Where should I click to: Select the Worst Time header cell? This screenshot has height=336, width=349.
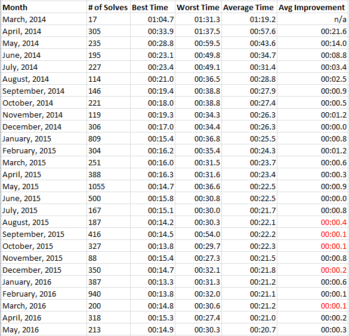click(x=198, y=7)
